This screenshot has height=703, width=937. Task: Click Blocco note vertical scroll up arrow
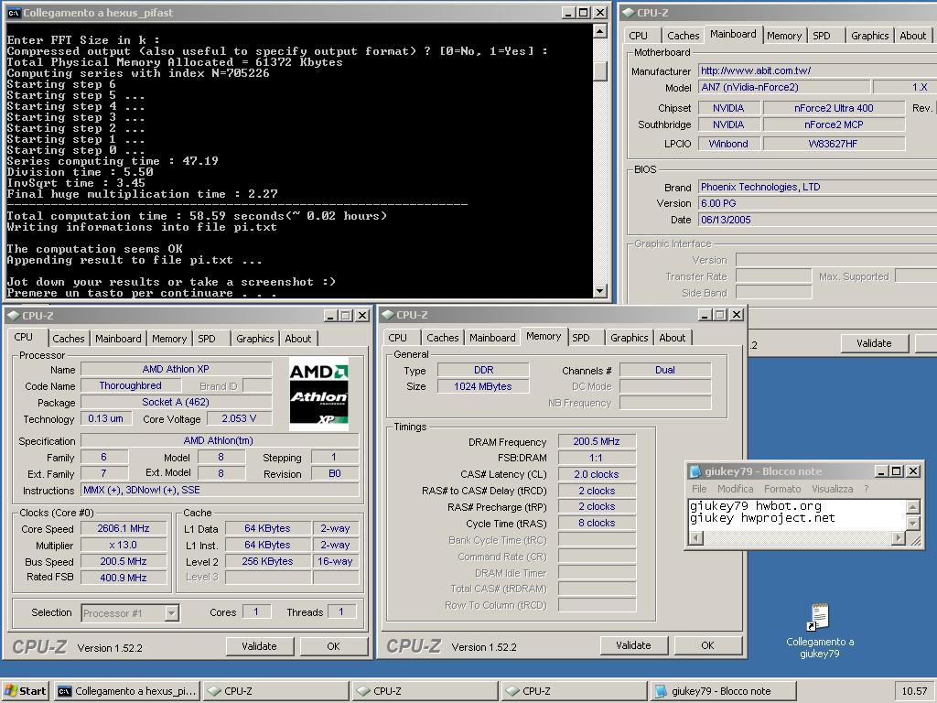pyautogui.click(x=912, y=507)
